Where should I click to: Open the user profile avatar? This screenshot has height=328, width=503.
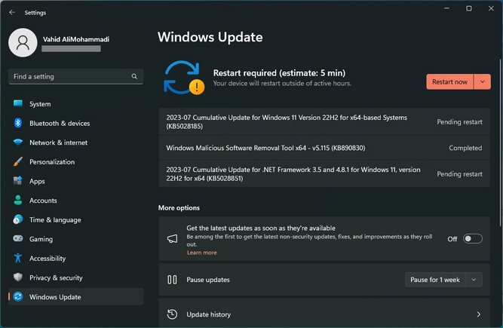coord(23,43)
